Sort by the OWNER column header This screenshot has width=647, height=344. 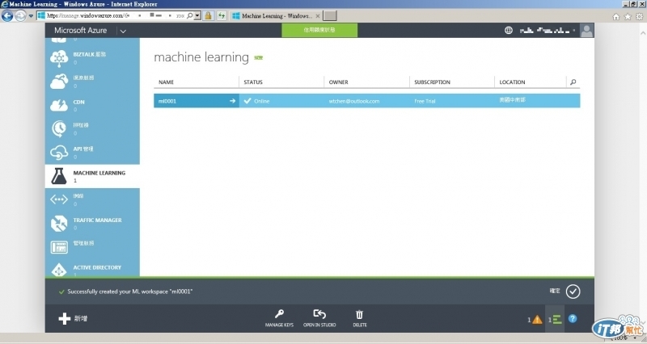click(x=338, y=82)
